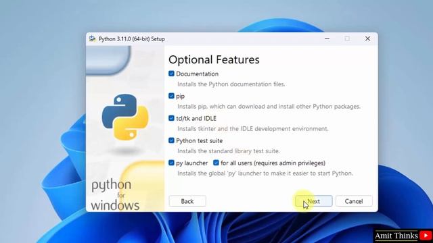This screenshot has height=243, width=433.
Task: Click the global 'py' launcher description
Action: click(x=265, y=173)
